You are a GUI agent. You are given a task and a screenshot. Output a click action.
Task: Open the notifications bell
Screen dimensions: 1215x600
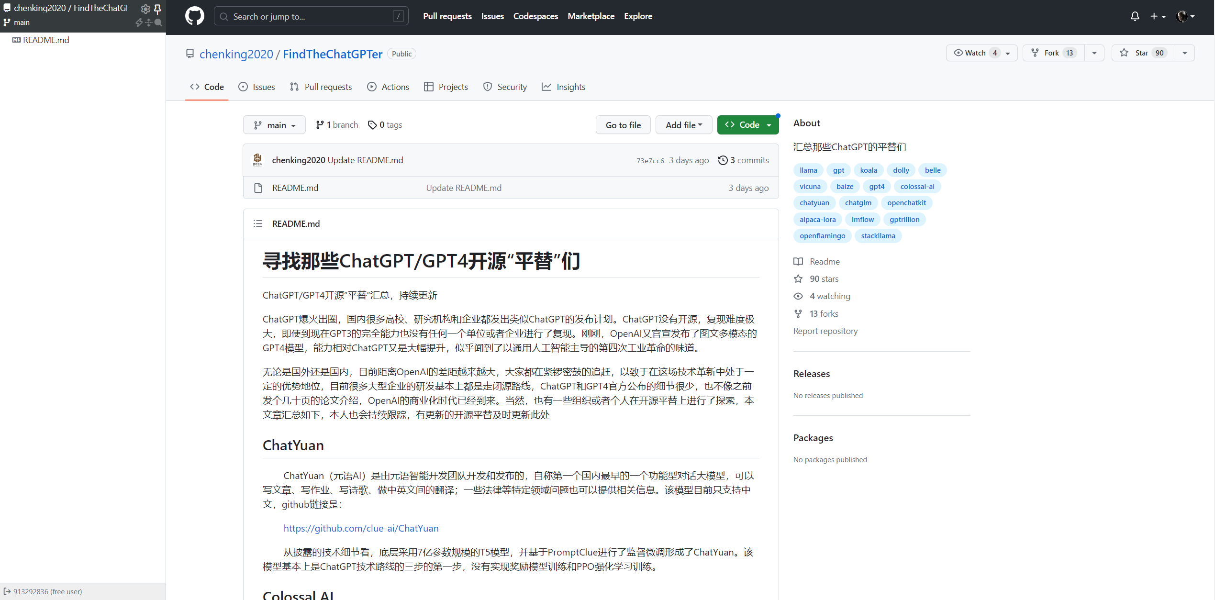(x=1135, y=16)
